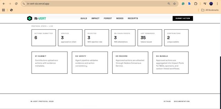Click the 02 VERIFY step heading
Viewport: 221px width, 109px height.
tap(81, 56)
